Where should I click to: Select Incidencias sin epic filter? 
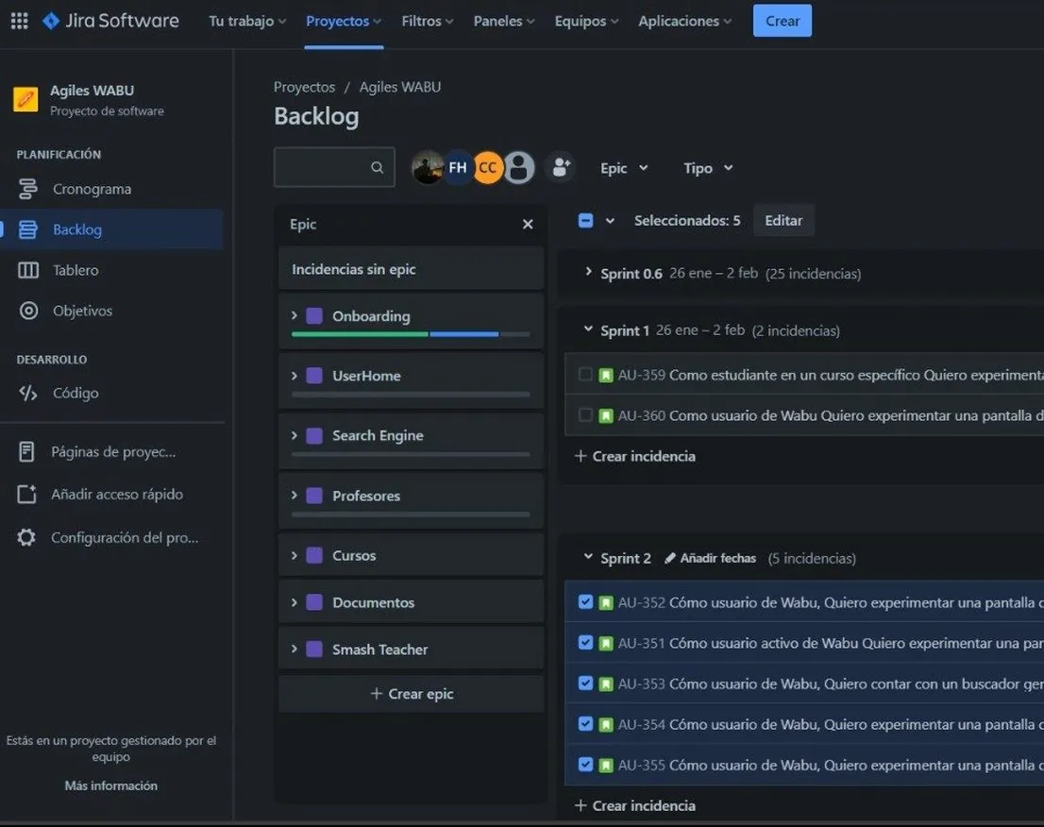coord(411,269)
